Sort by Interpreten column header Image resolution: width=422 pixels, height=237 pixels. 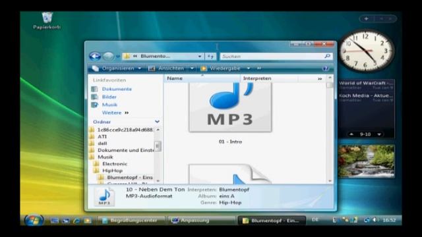[x=268, y=78]
